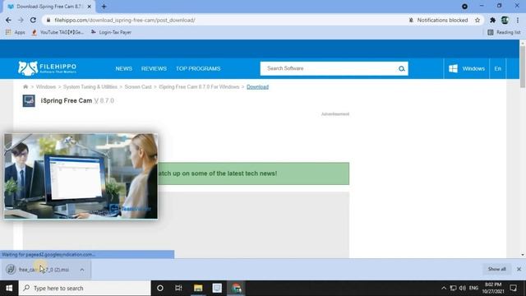The width and height of the screenshot is (526, 296).
Task: Select the Download iSpring Free Cam tab
Action: click(x=49, y=7)
